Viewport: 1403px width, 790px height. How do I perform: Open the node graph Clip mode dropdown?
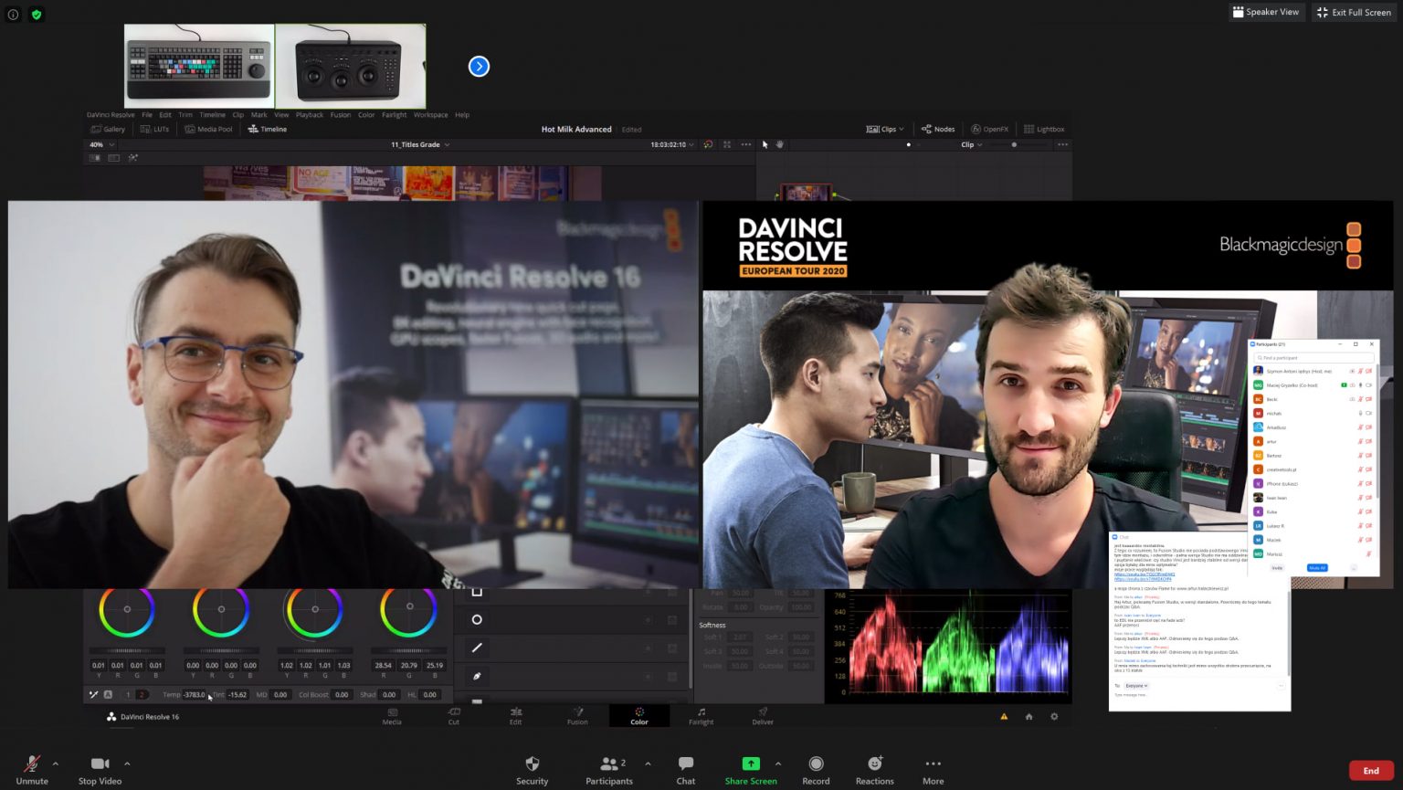(x=972, y=144)
